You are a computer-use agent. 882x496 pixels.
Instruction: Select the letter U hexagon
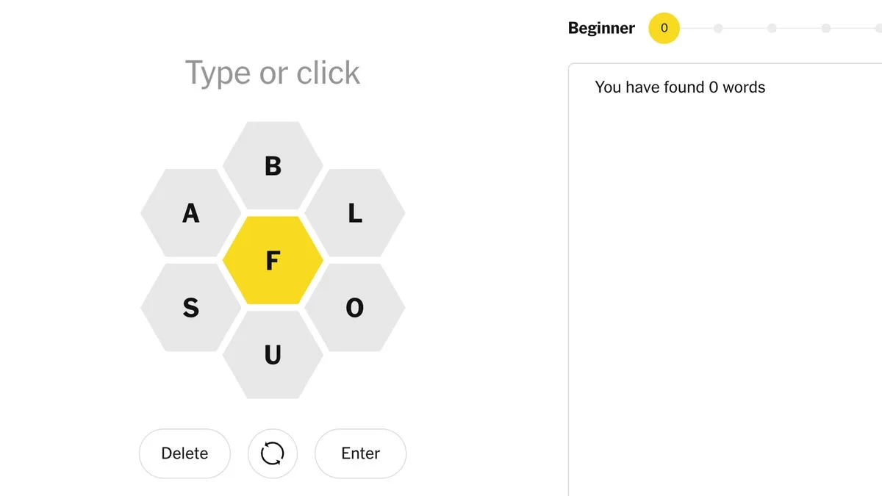click(x=273, y=356)
